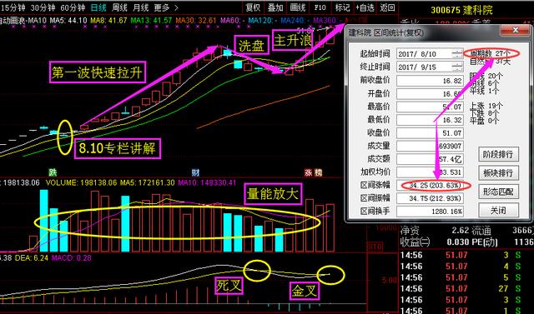Select the 周线 weekly chart tab
The height and width of the screenshot is (314, 534).
[119, 7]
